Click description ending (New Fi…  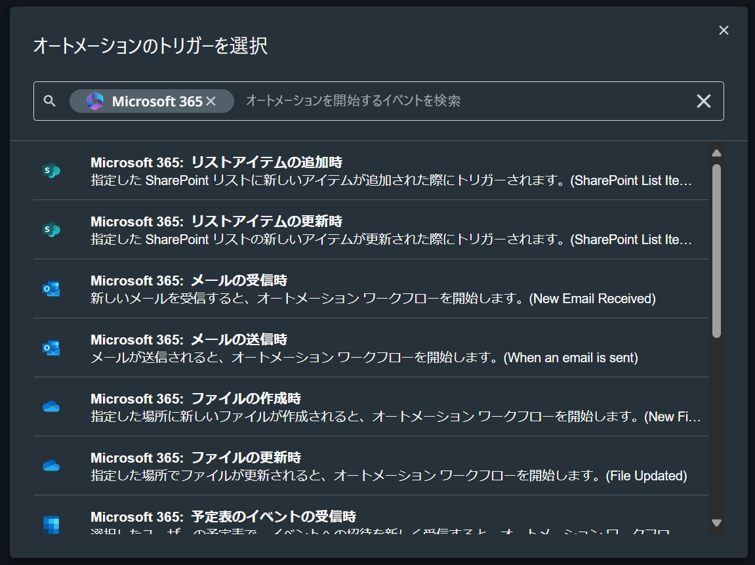tap(396, 417)
